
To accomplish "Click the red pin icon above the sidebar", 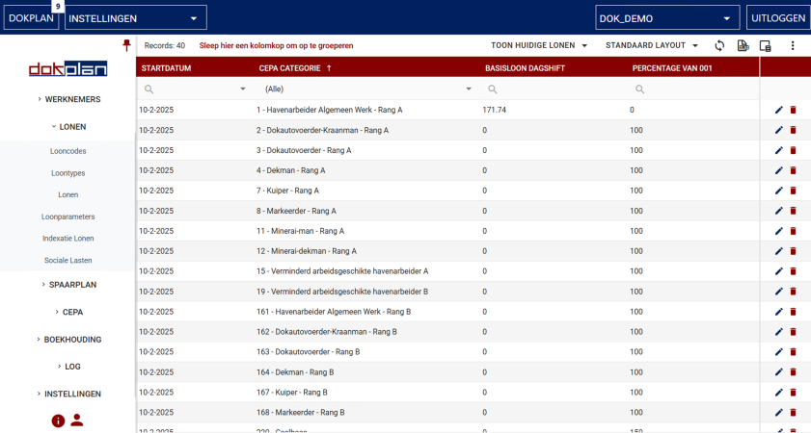I will tap(126, 45).
